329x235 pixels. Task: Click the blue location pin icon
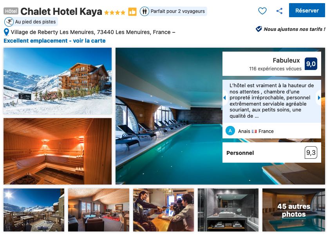(7, 32)
